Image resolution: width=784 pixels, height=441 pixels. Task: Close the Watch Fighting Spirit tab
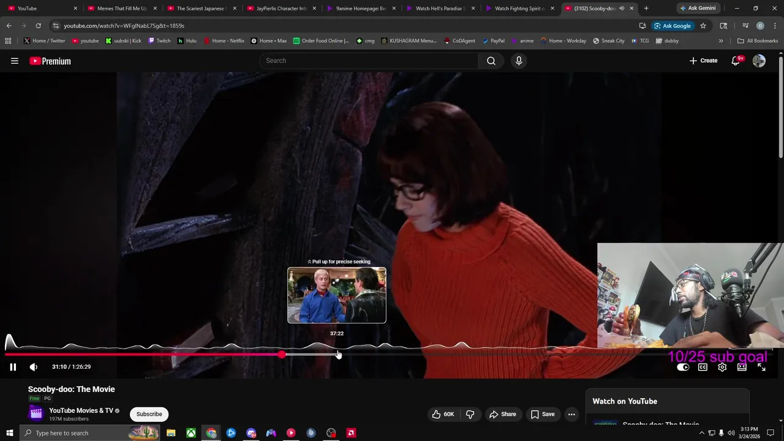[x=552, y=9]
